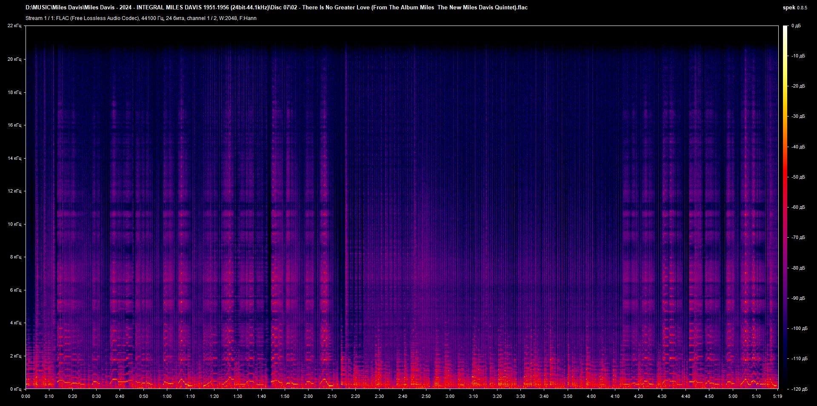Pick the 0:00 time axis label

[26, 396]
